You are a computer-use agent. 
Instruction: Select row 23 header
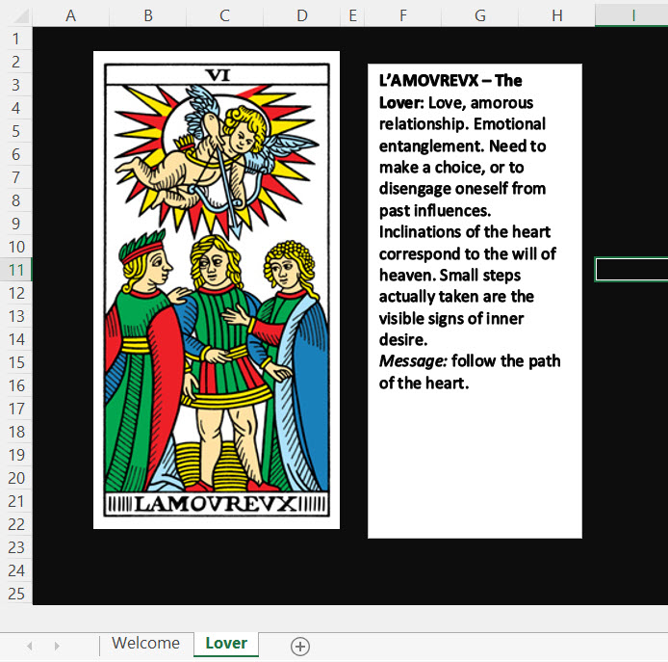click(x=16, y=547)
